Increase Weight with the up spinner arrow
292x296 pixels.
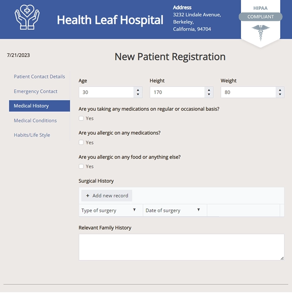[280, 90]
